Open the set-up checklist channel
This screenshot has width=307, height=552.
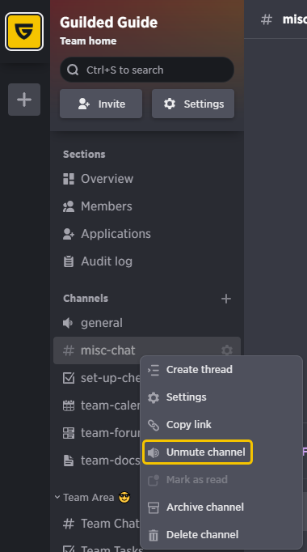97,378
